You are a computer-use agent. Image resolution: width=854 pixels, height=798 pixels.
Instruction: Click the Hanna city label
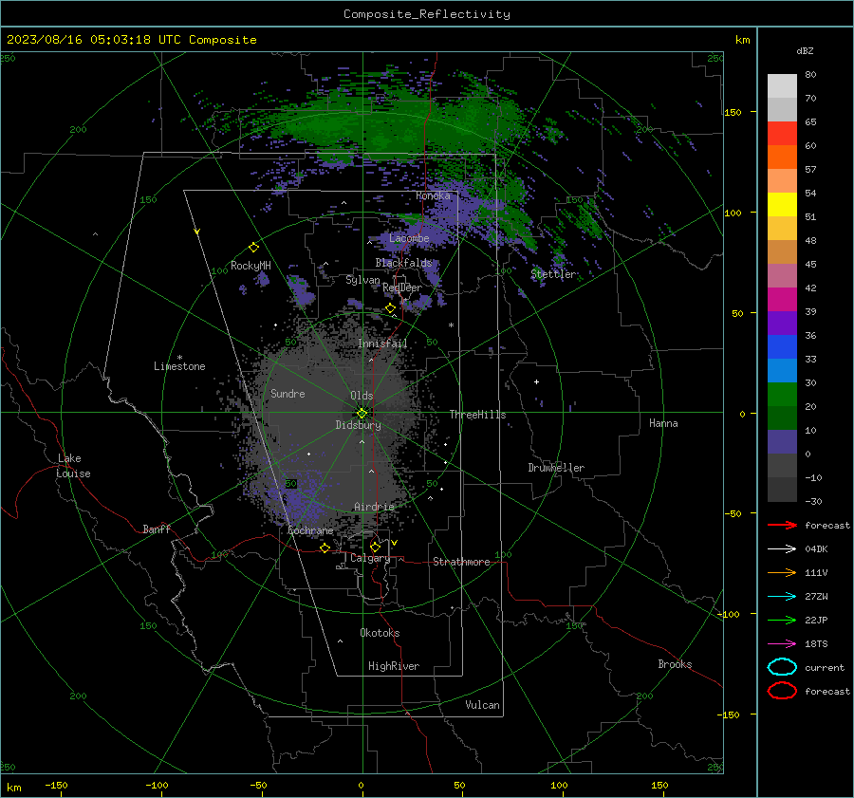tap(663, 423)
